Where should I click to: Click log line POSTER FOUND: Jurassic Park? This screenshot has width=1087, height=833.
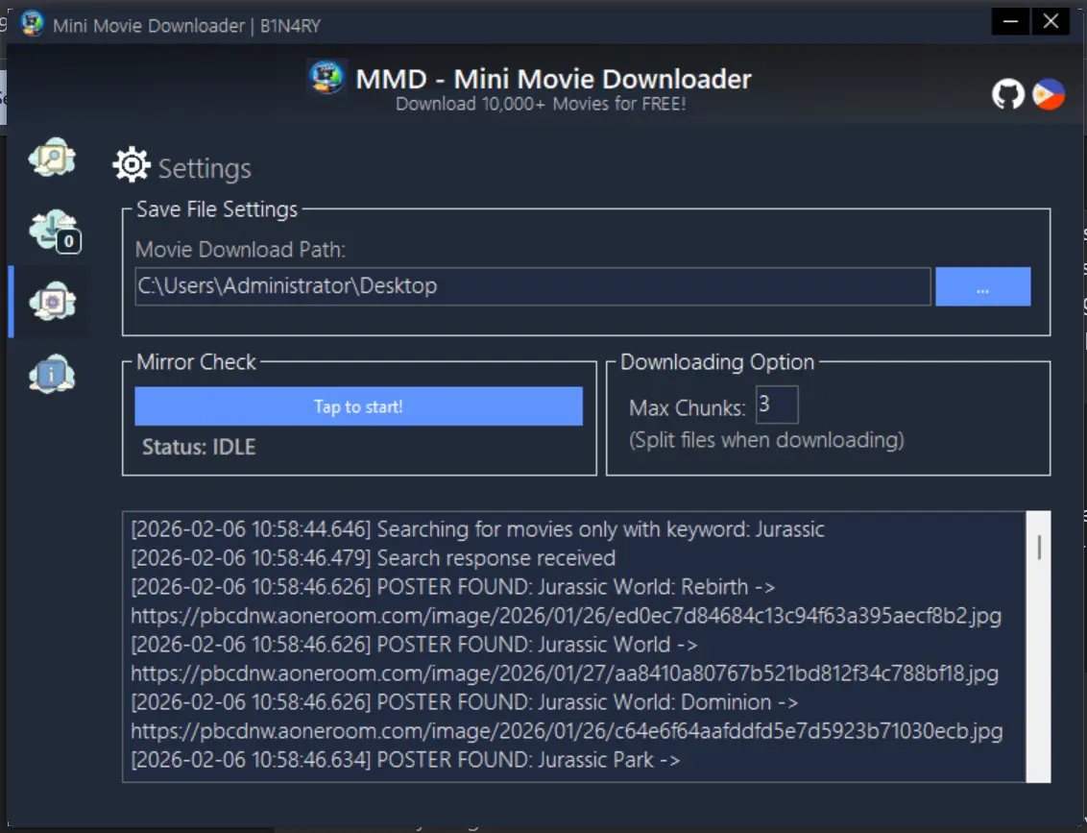[x=405, y=759]
